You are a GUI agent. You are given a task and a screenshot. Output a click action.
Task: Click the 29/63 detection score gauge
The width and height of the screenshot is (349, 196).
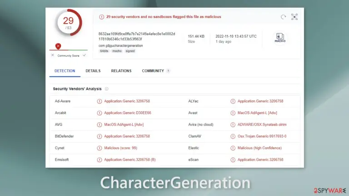point(68,23)
